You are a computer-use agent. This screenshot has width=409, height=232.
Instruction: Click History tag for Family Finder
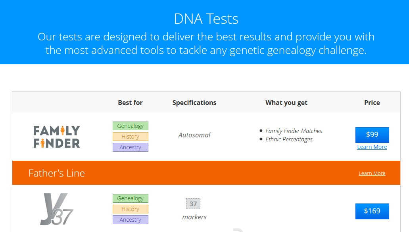click(131, 137)
